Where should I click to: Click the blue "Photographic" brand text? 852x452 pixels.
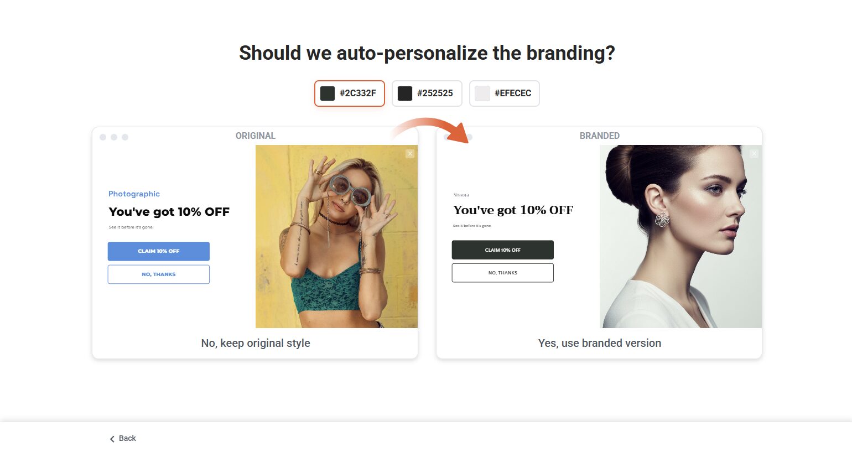click(x=134, y=194)
